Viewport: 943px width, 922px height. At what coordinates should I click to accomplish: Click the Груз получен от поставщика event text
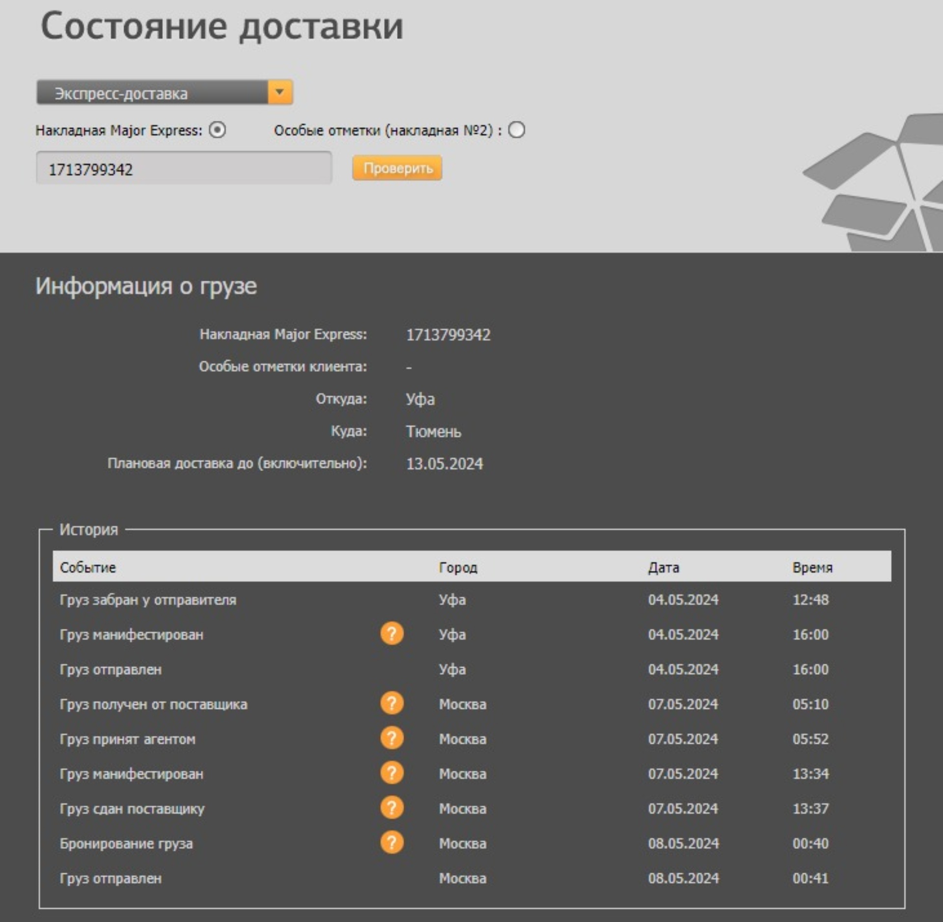pyautogui.click(x=153, y=704)
